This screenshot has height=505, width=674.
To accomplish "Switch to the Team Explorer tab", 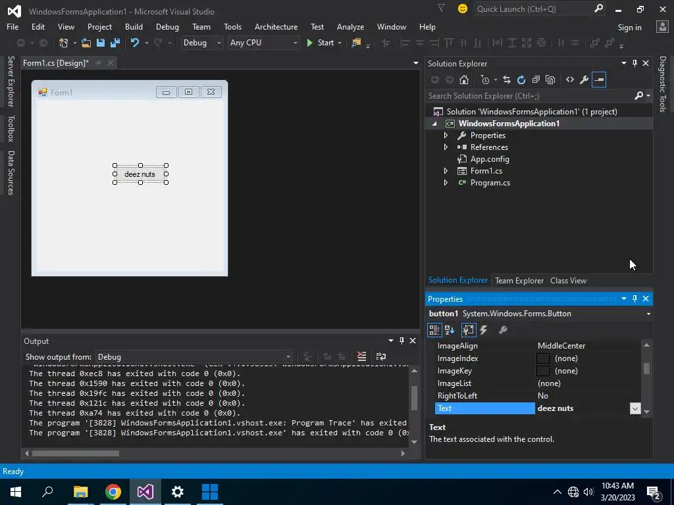I will pos(519,280).
